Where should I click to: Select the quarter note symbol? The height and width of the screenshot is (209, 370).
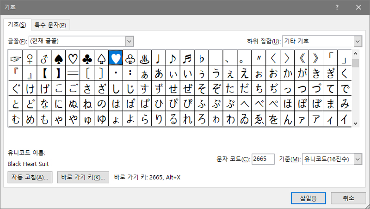click(x=159, y=58)
